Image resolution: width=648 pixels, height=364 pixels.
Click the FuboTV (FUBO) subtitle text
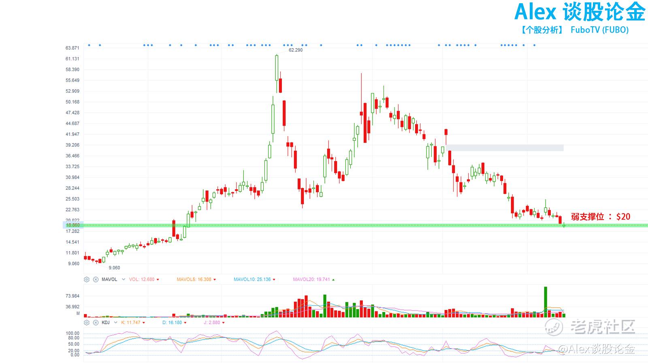click(x=599, y=30)
